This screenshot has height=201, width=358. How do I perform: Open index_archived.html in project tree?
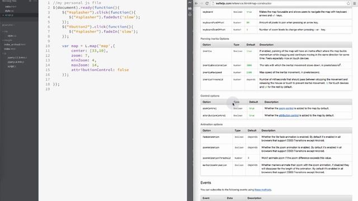(15, 45)
